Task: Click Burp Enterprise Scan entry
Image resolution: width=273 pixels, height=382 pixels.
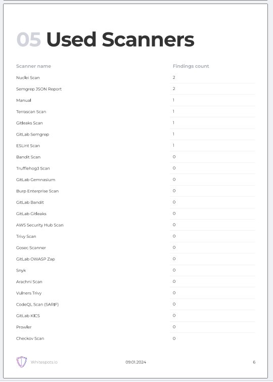Action: tap(37, 191)
